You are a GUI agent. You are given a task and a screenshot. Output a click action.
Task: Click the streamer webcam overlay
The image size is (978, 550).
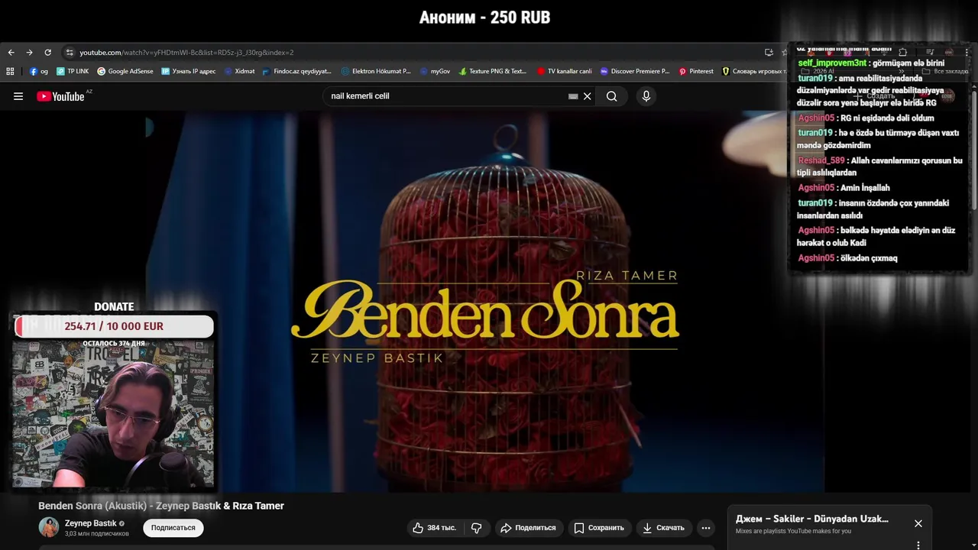pyautogui.click(x=114, y=414)
